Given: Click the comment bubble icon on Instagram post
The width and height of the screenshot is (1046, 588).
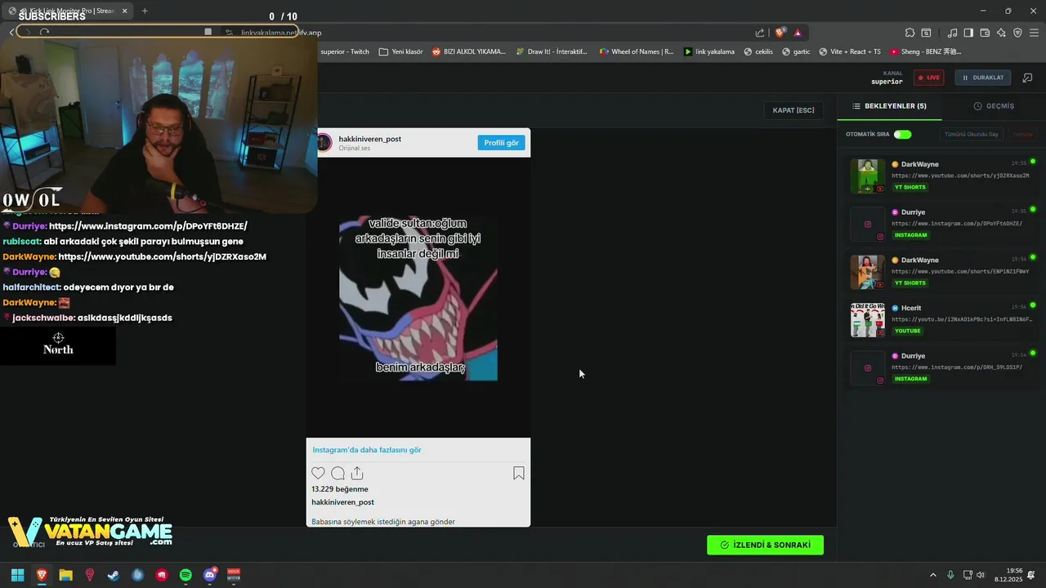Looking at the screenshot, I should point(337,473).
